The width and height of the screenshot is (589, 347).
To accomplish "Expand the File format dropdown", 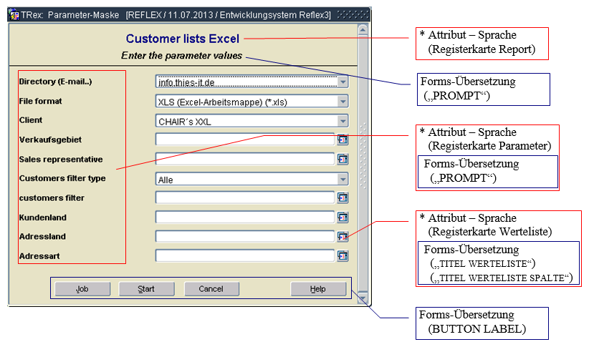I will (x=343, y=102).
